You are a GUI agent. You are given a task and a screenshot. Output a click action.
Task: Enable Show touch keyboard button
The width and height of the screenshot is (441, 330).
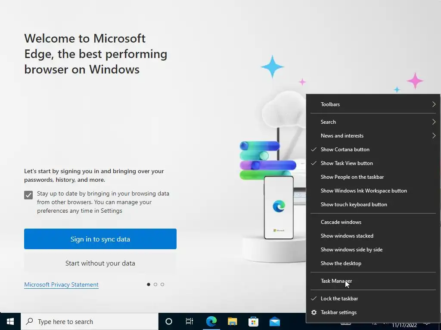pyautogui.click(x=373, y=204)
